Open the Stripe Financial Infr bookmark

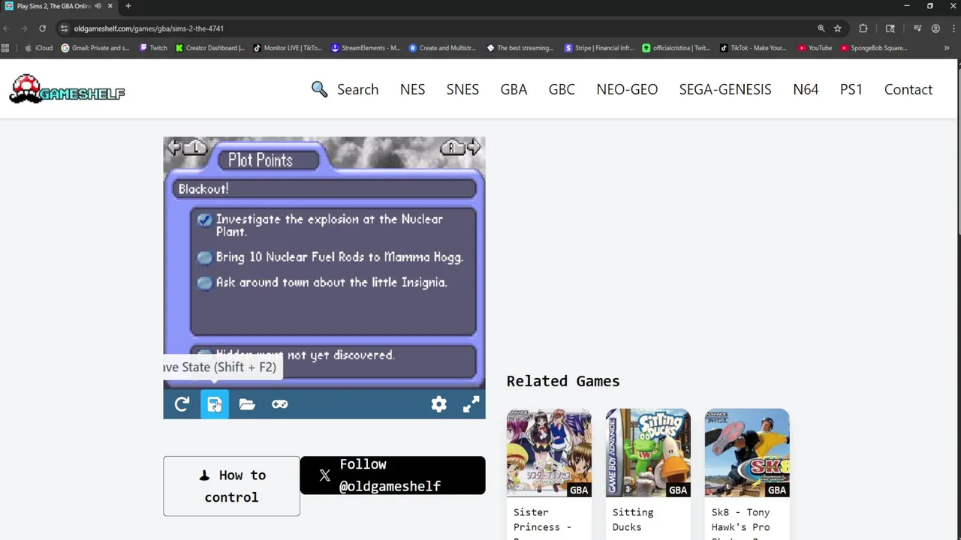pyautogui.click(x=599, y=48)
